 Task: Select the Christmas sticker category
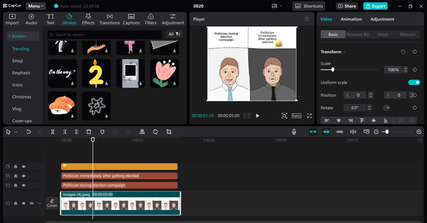coord(22,97)
